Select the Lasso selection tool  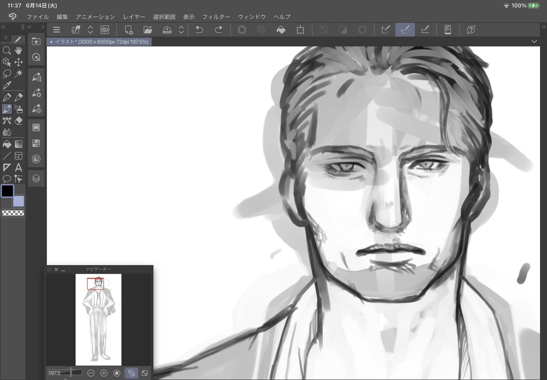[x=7, y=73]
